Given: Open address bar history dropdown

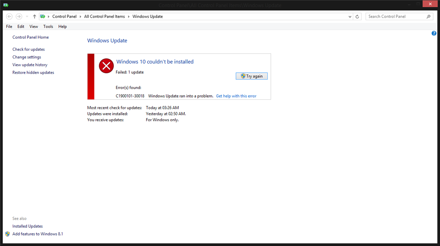Looking at the screenshot, I should tap(350, 17).
